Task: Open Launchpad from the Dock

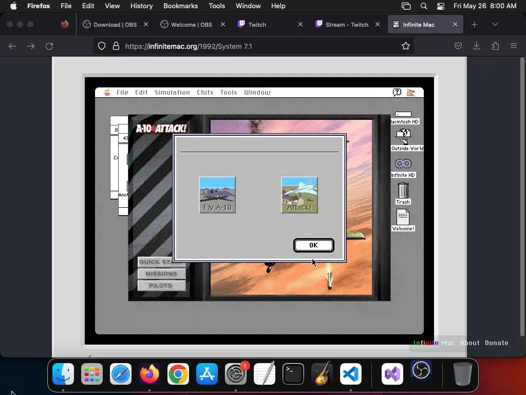Action: coord(92,374)
